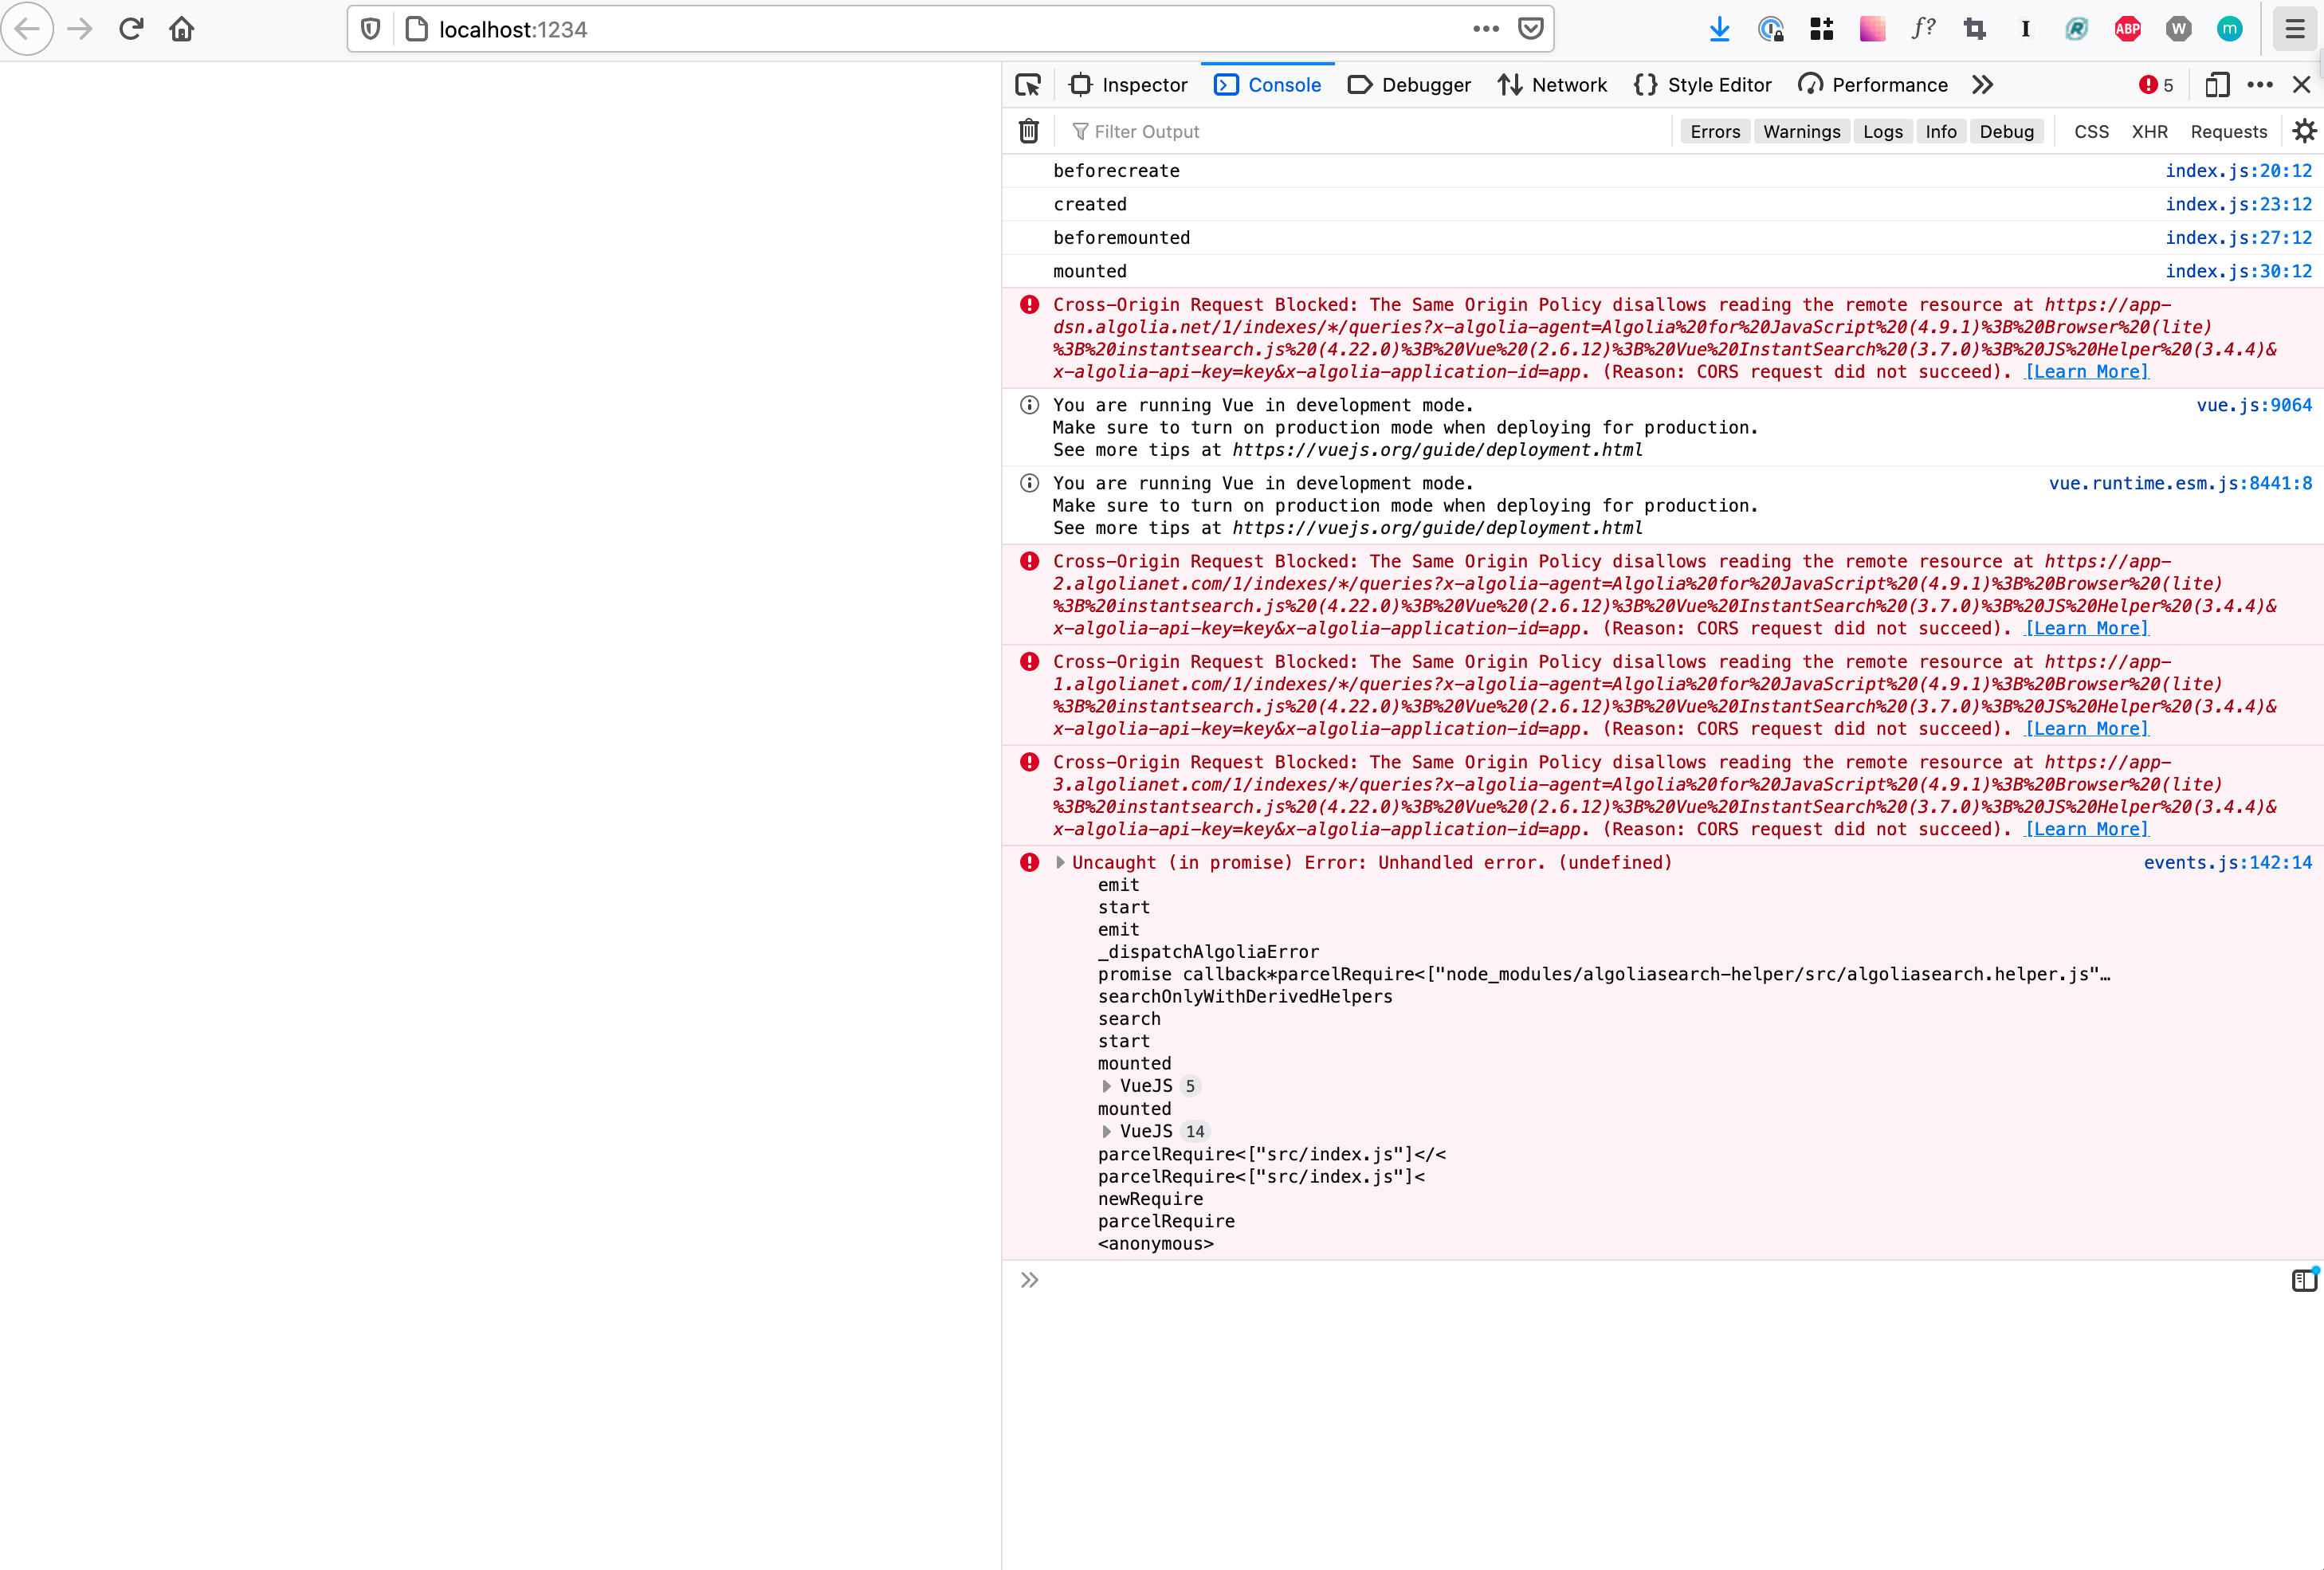Image resolution: width=2324 pixels, height=1570 pixels.
Task: Go to the browser home page icon
Action: (x=182, y=29)
